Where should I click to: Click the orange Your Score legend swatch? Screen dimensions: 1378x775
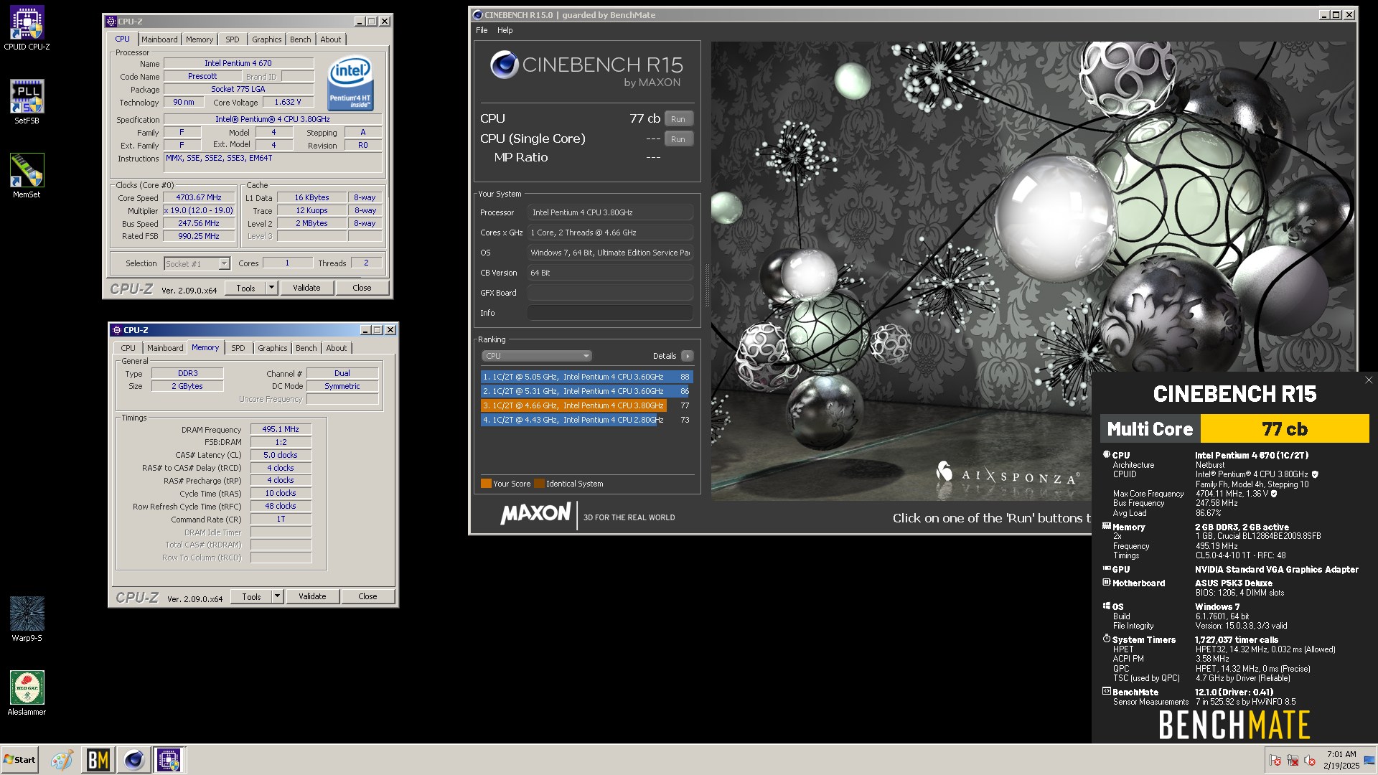(486, 484)
